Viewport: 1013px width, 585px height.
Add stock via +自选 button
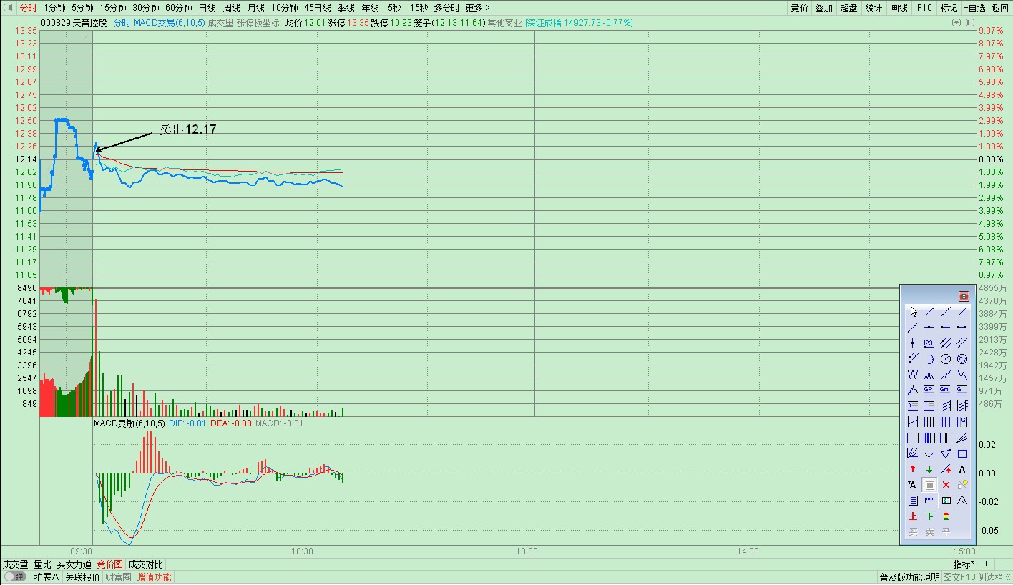coord(974,8)
